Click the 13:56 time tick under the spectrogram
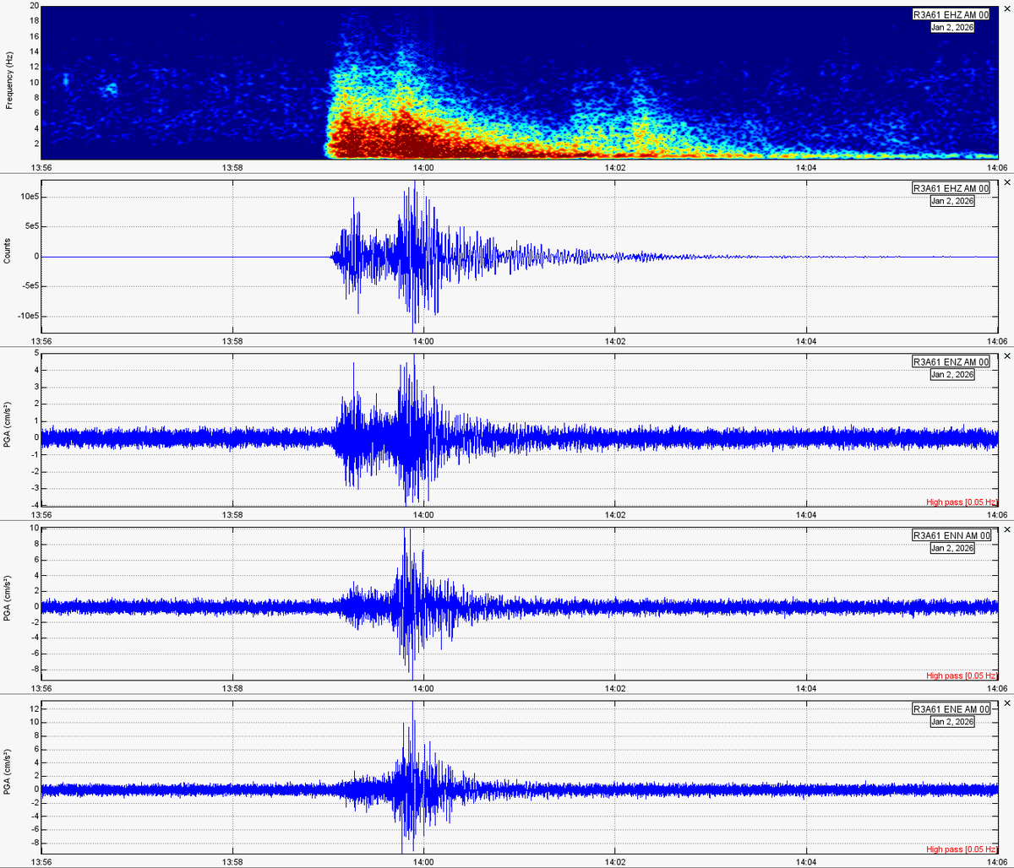The height and width of the screenshot is (868, 1014). click(x=42, y=167)
